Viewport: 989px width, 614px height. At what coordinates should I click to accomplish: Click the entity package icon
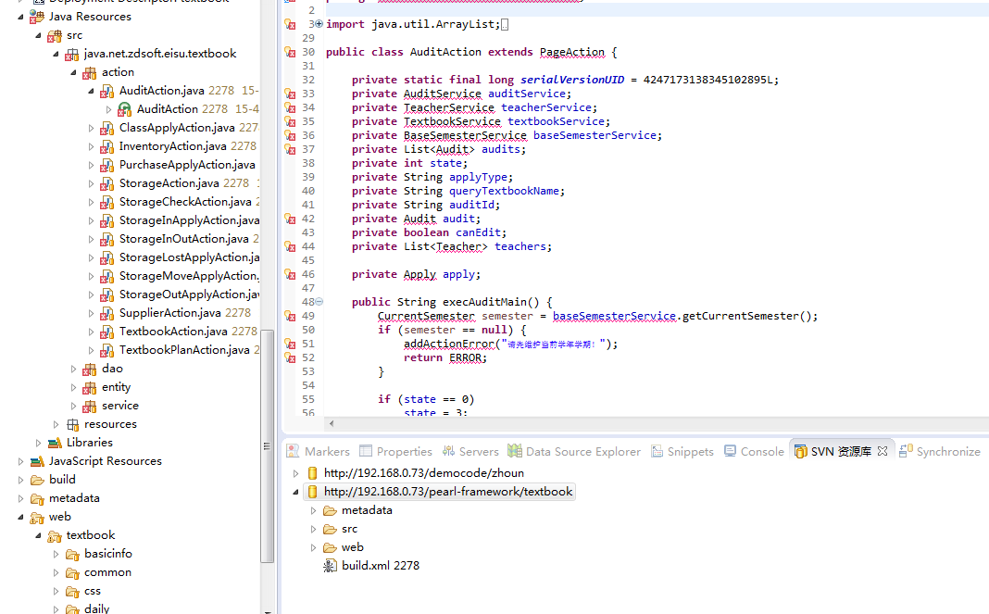coord(90,387)
